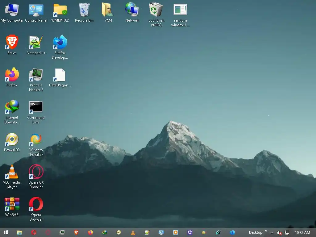Open the purple gear settings taskbar icon

click(x=190, y=232)
